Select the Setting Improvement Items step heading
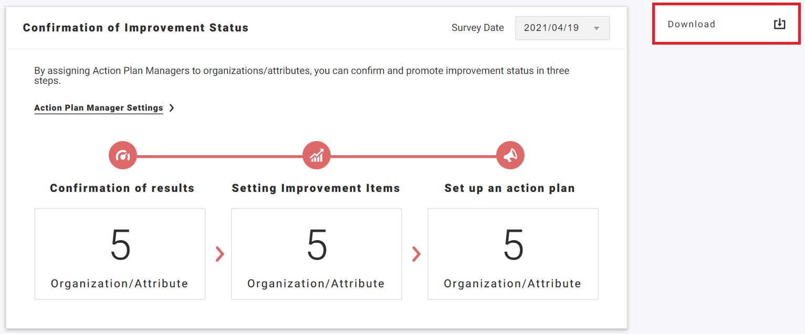The width and height of the screenshot is (805, 334). tap(316, 188)
